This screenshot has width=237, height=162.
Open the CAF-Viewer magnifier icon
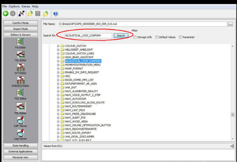[20, 120]
